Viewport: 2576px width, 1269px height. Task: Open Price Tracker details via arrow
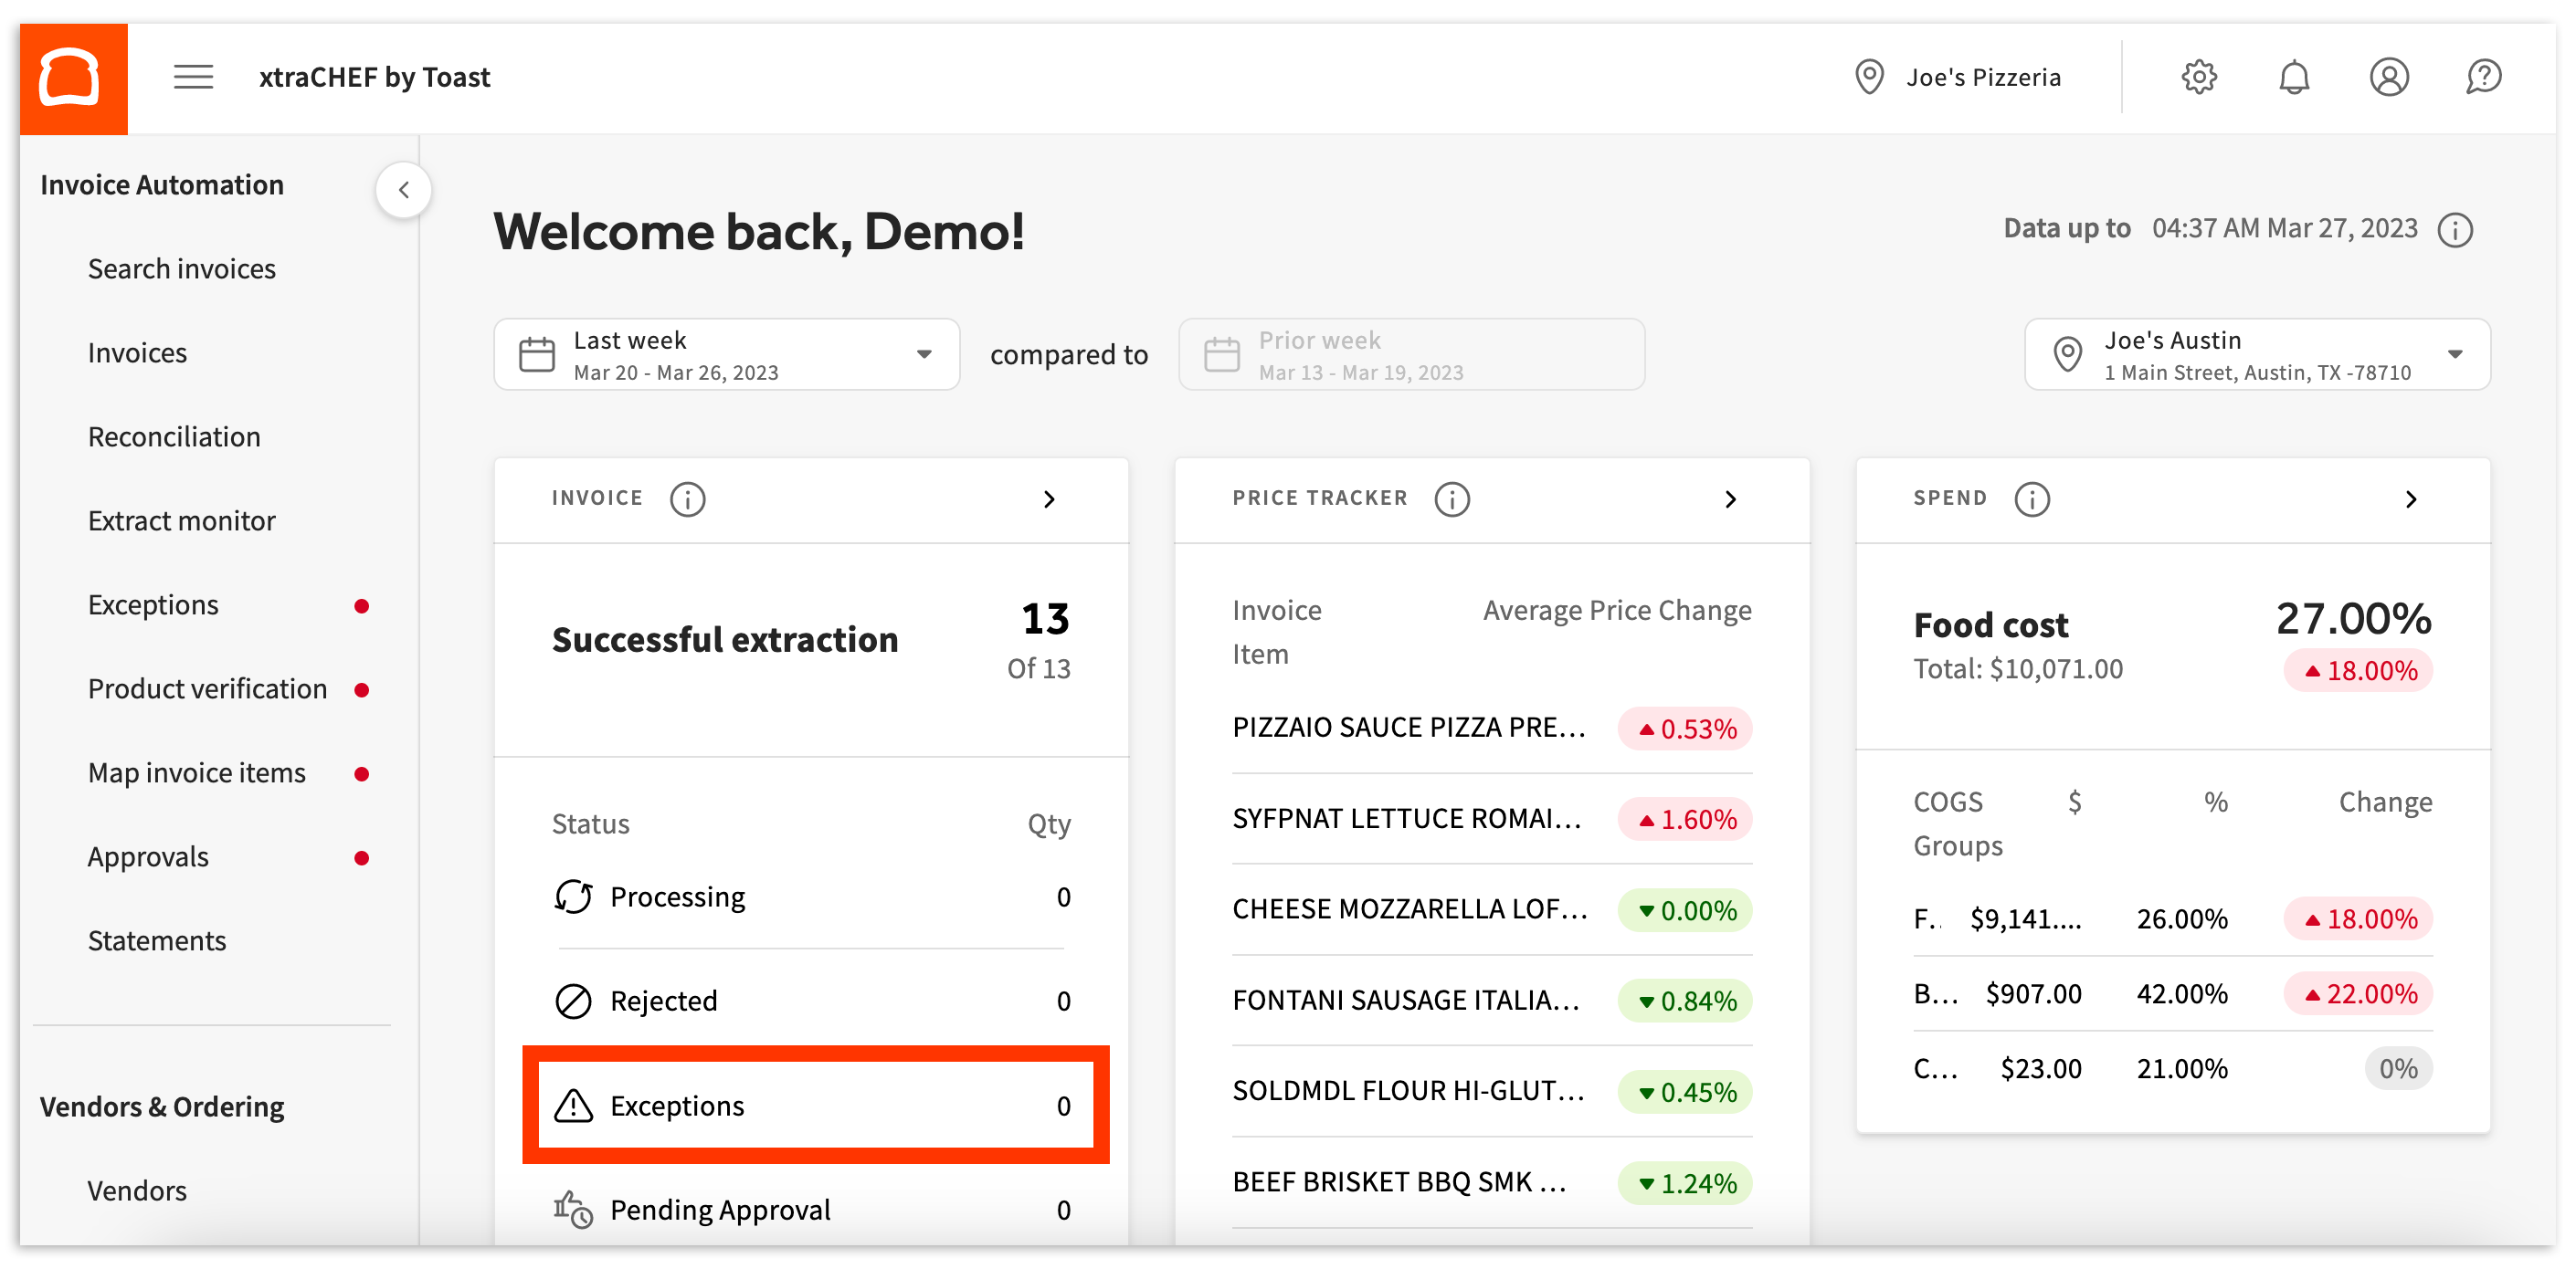click(1732, 499)
